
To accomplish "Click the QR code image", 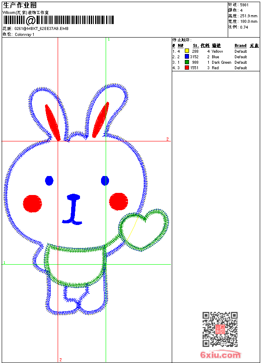I will [x=220, y=329].
